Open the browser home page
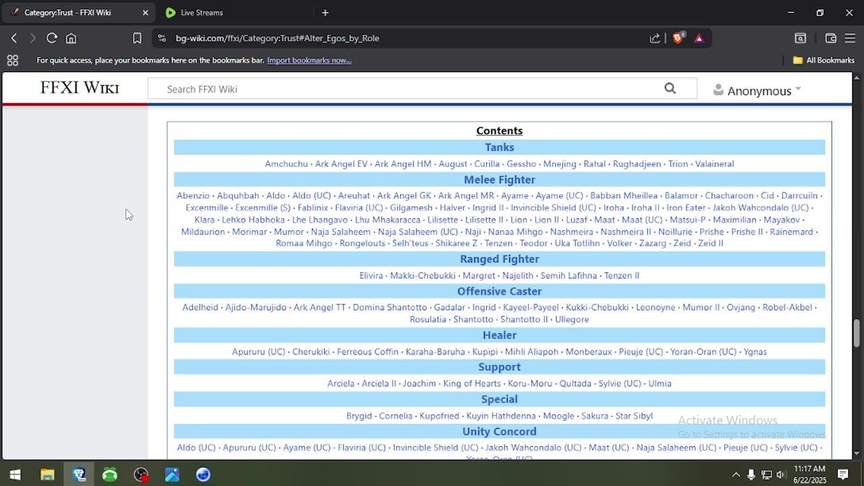The height and width of the screenshot is (486, 864). click(71, 38)
